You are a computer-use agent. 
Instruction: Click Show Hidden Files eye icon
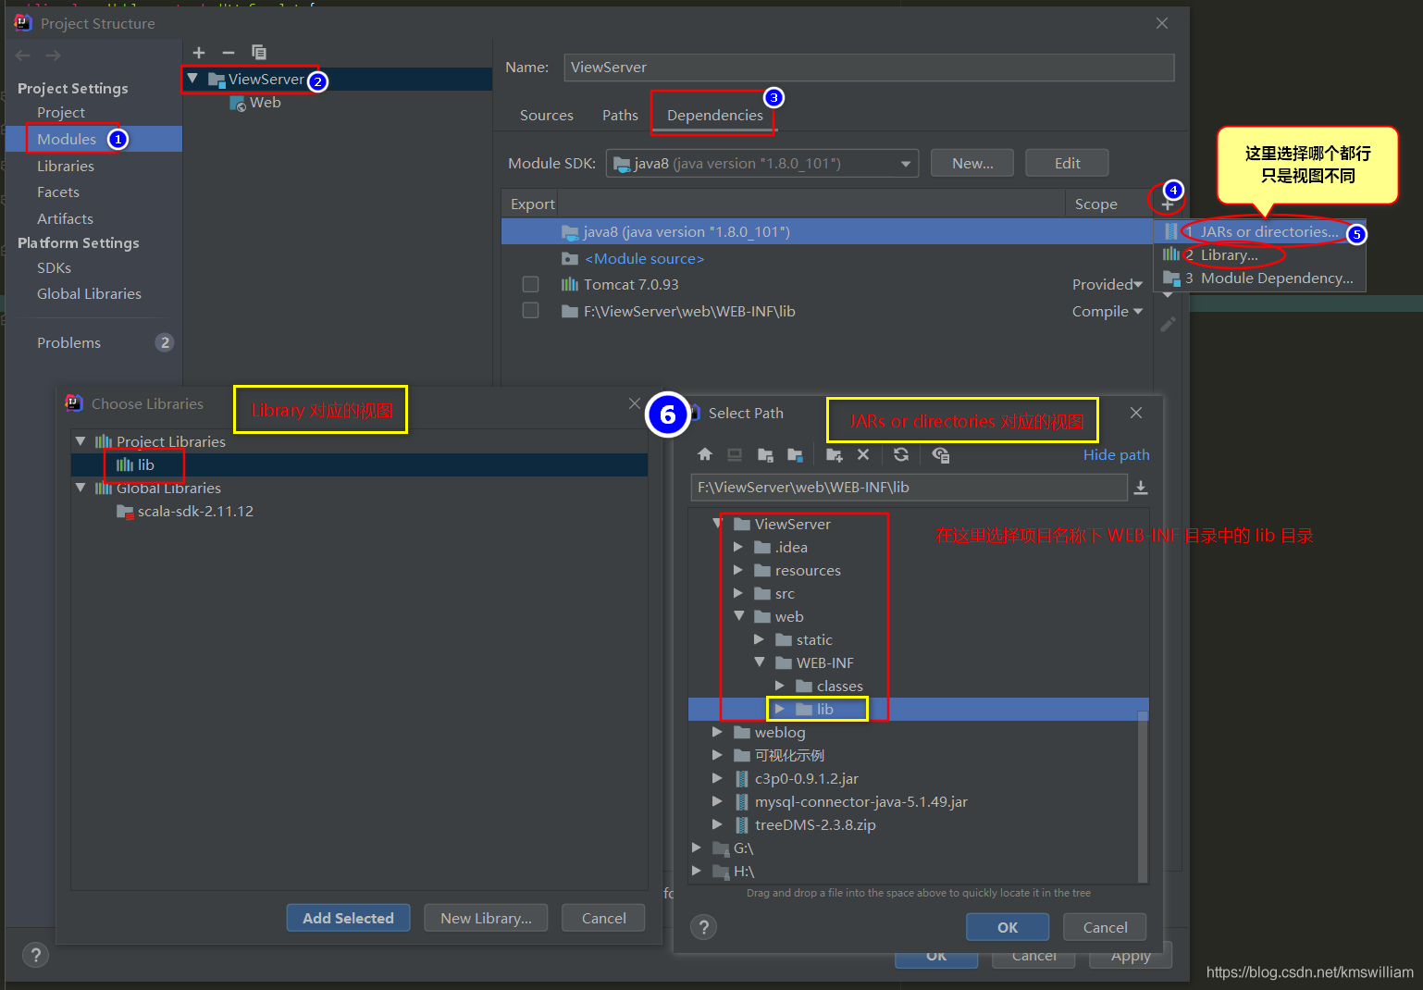click(941, 454)
